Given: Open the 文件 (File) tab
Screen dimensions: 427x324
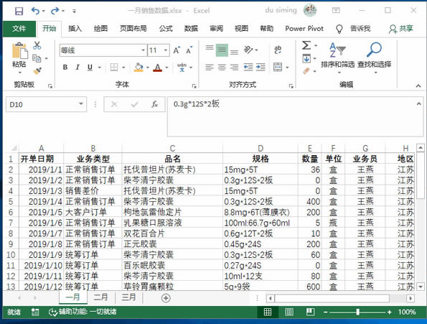Looking at the screenshot, I should coord(19,28).
